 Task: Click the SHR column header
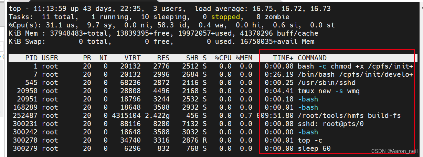click(x=192, y=58)
